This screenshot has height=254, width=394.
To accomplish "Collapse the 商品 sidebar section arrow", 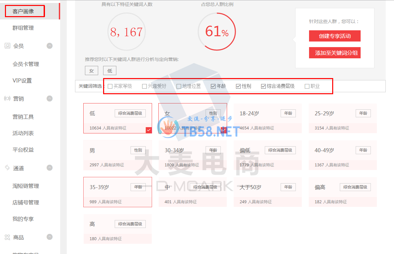I will 50,237.
